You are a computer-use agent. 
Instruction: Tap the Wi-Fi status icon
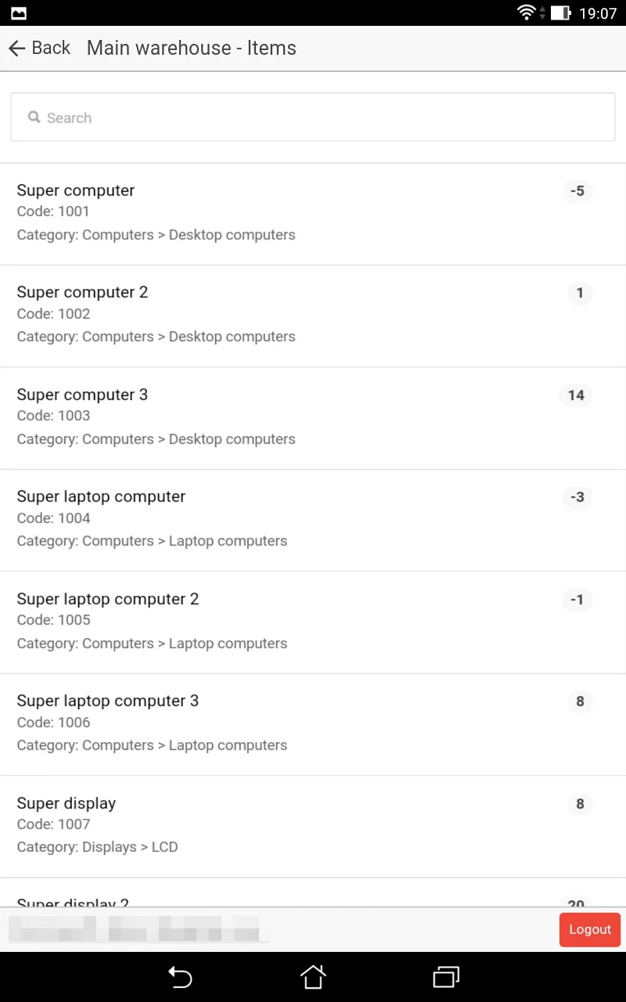point(527,13)
